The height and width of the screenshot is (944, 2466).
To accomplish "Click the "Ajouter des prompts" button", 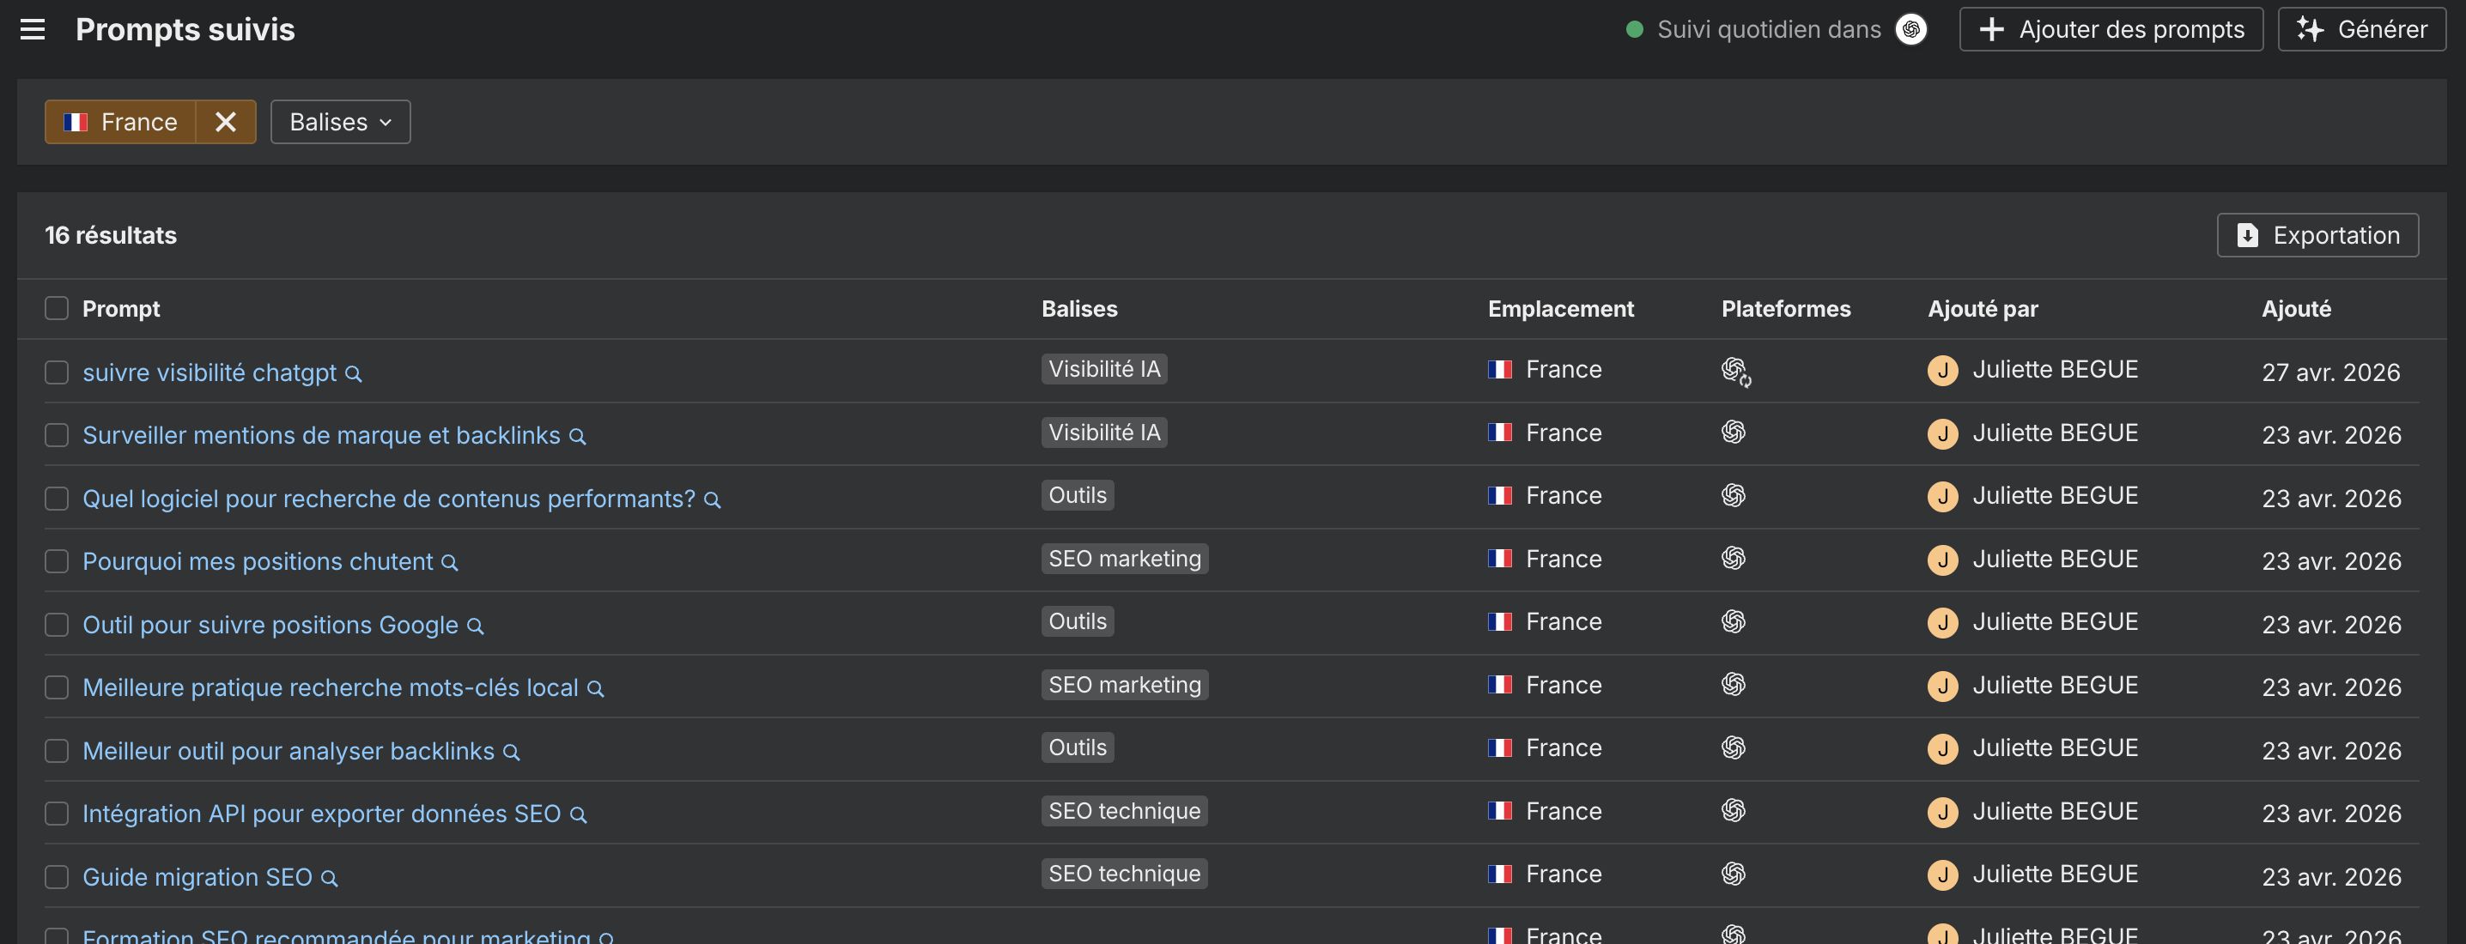I will pyautogui.click(x=2111, y=28).
